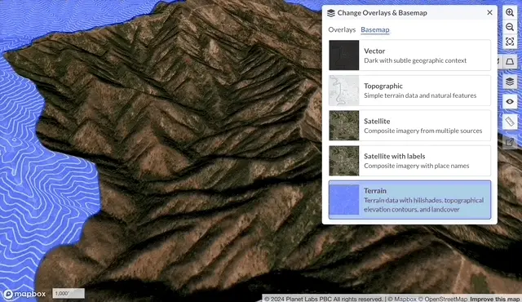This screenshot has width=522, height=302.
Task: Click the mapbox logo
Action: point(24,294)
